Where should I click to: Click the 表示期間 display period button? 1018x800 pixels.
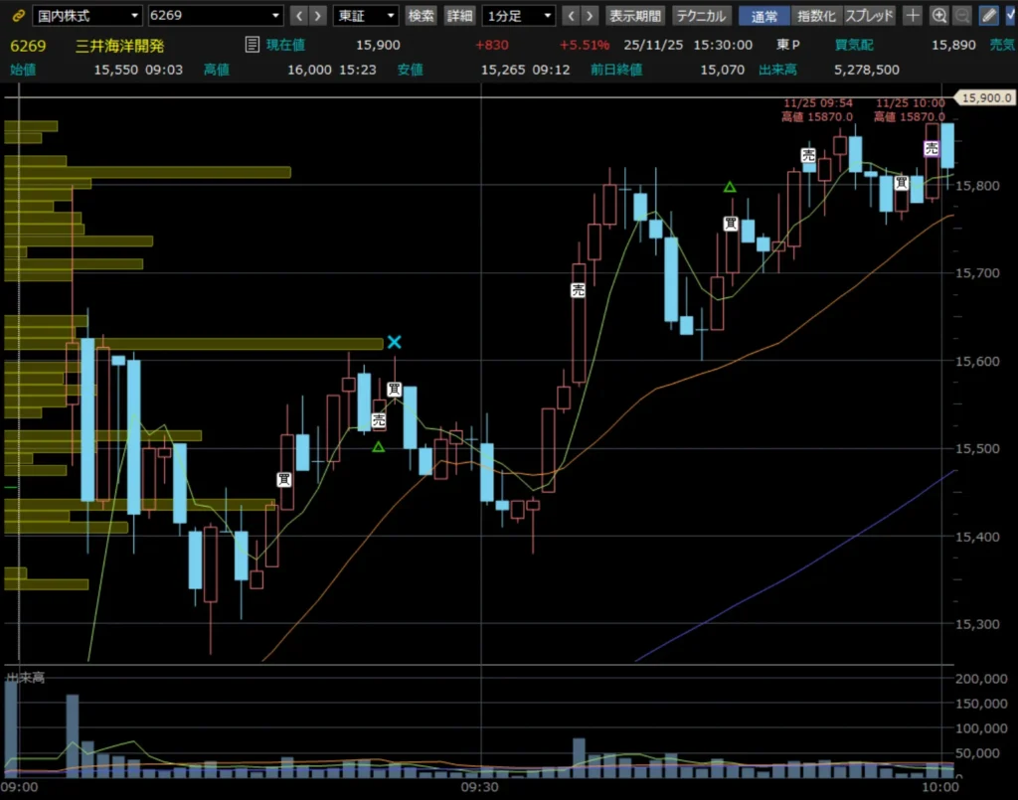point(635,16)
